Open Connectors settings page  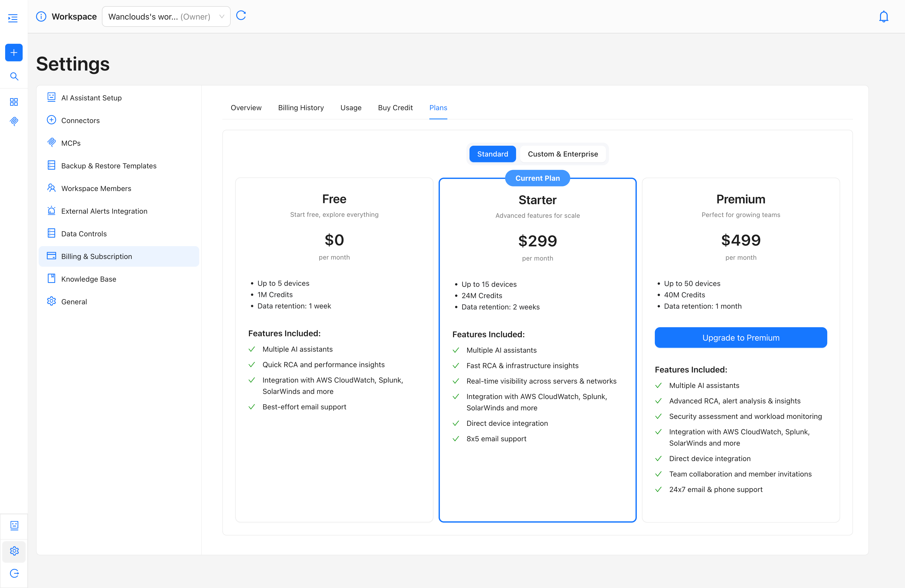click(80, 120)
